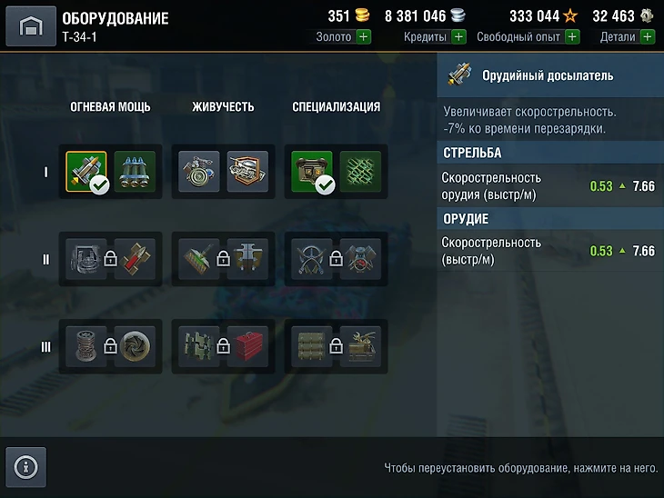Select the ventilation turbine equipment in row III

(135, 346)
